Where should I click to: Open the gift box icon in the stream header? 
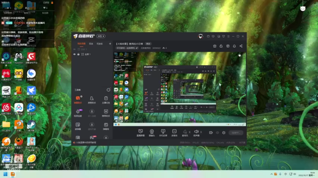pos(215,46)
